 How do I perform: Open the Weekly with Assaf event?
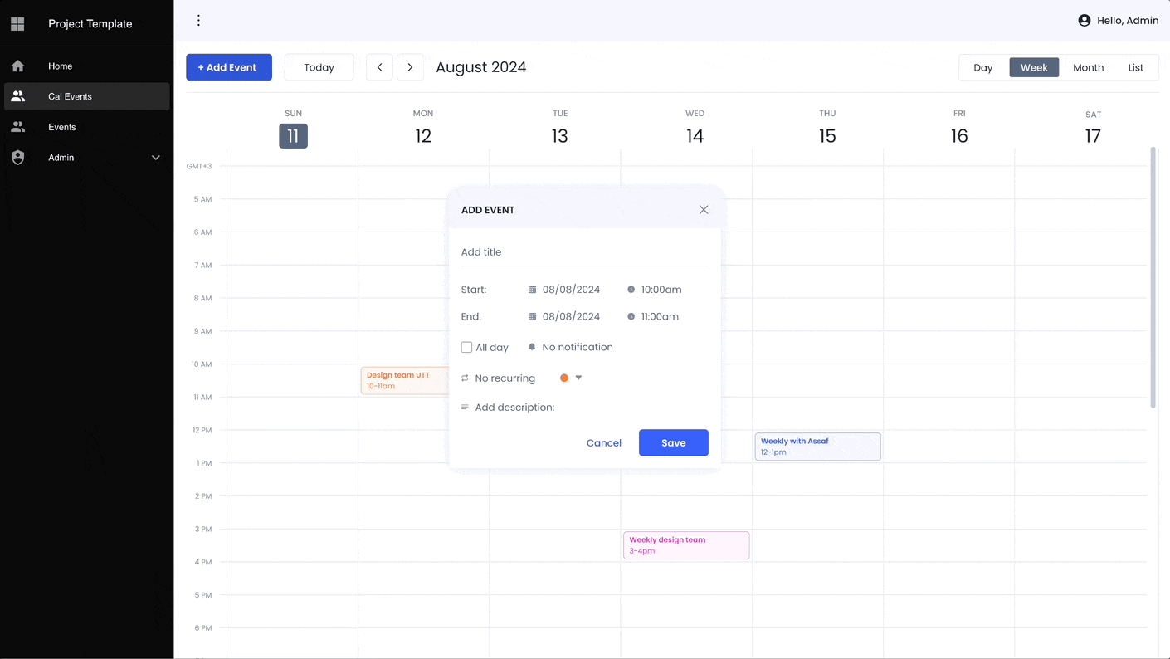(x=817, y=447)
